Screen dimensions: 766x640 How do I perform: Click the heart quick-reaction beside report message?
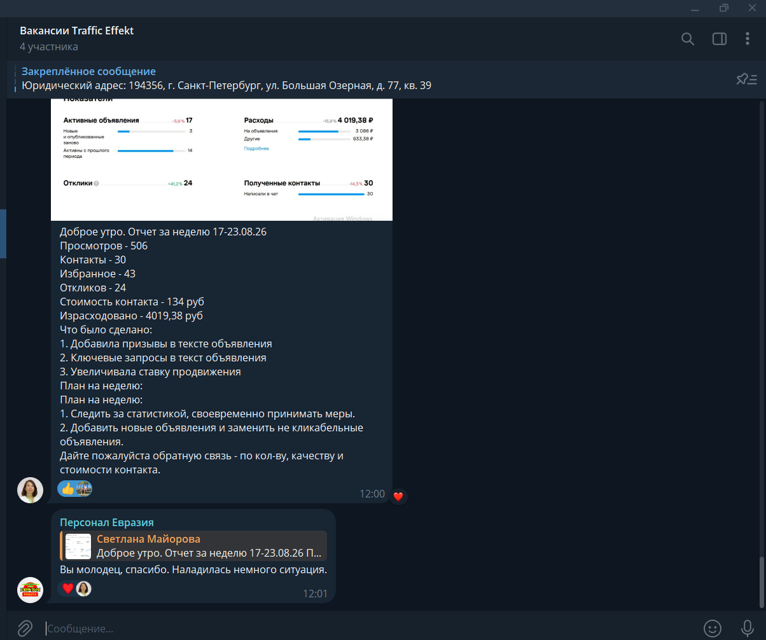398,496
